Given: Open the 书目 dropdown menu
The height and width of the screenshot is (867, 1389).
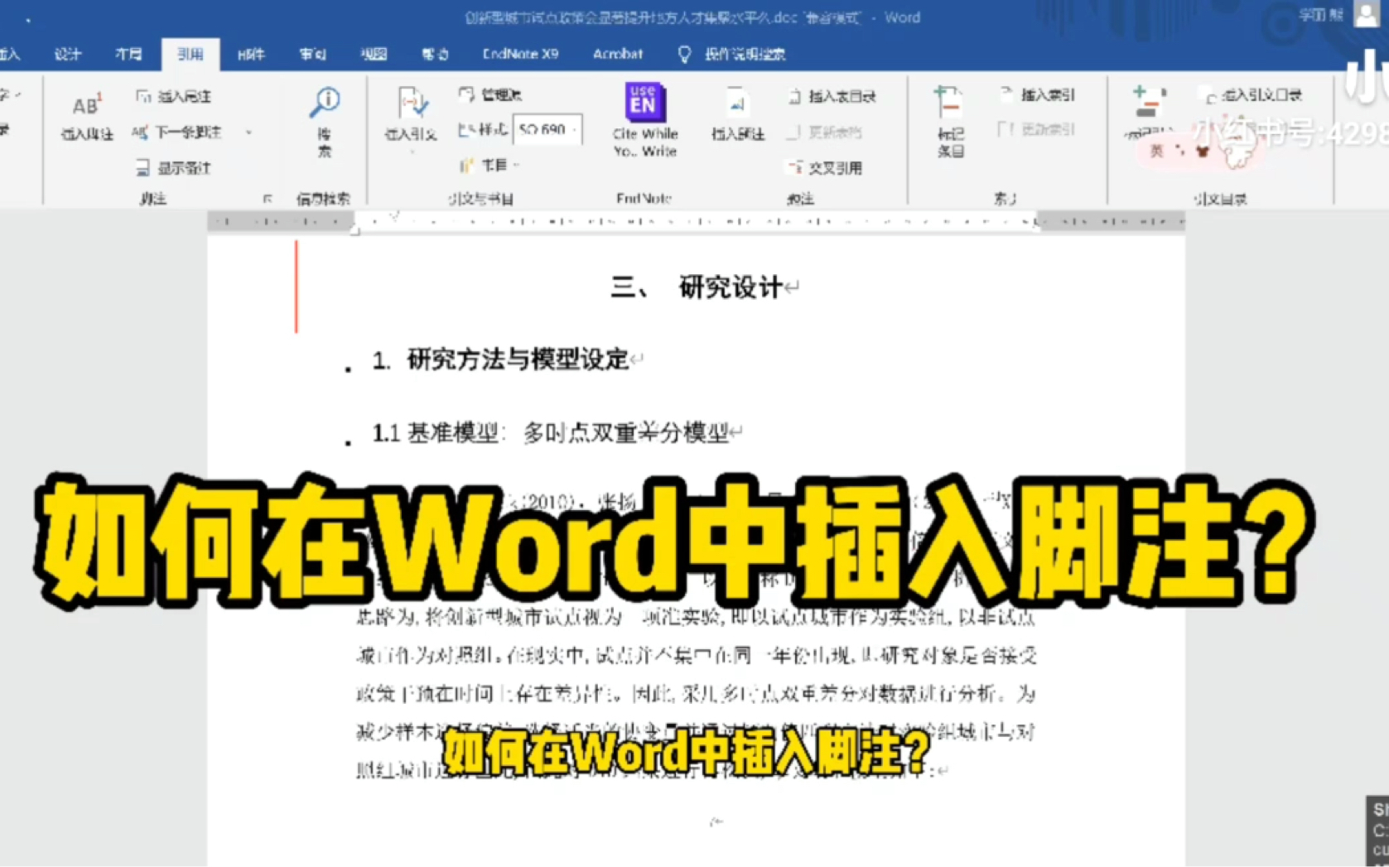Looking at the screenshot, I should click(x=489, y=165).
